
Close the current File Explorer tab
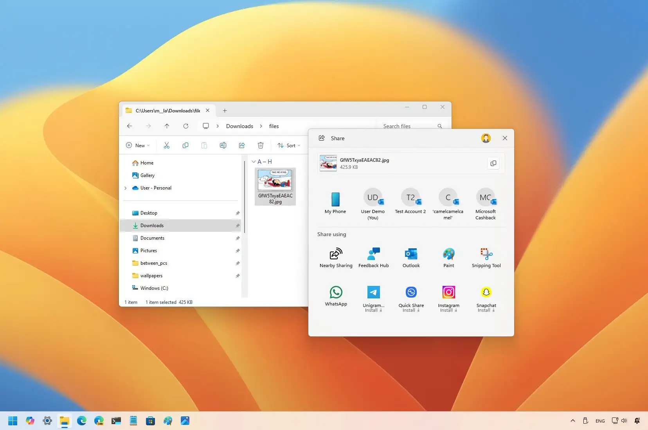pyautogui.click(x=207, y=110)
